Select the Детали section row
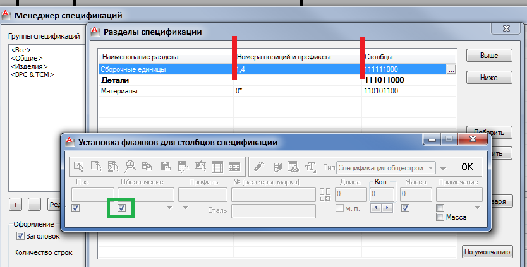Screen dimensions: 527x267 [x=277, y=80]
